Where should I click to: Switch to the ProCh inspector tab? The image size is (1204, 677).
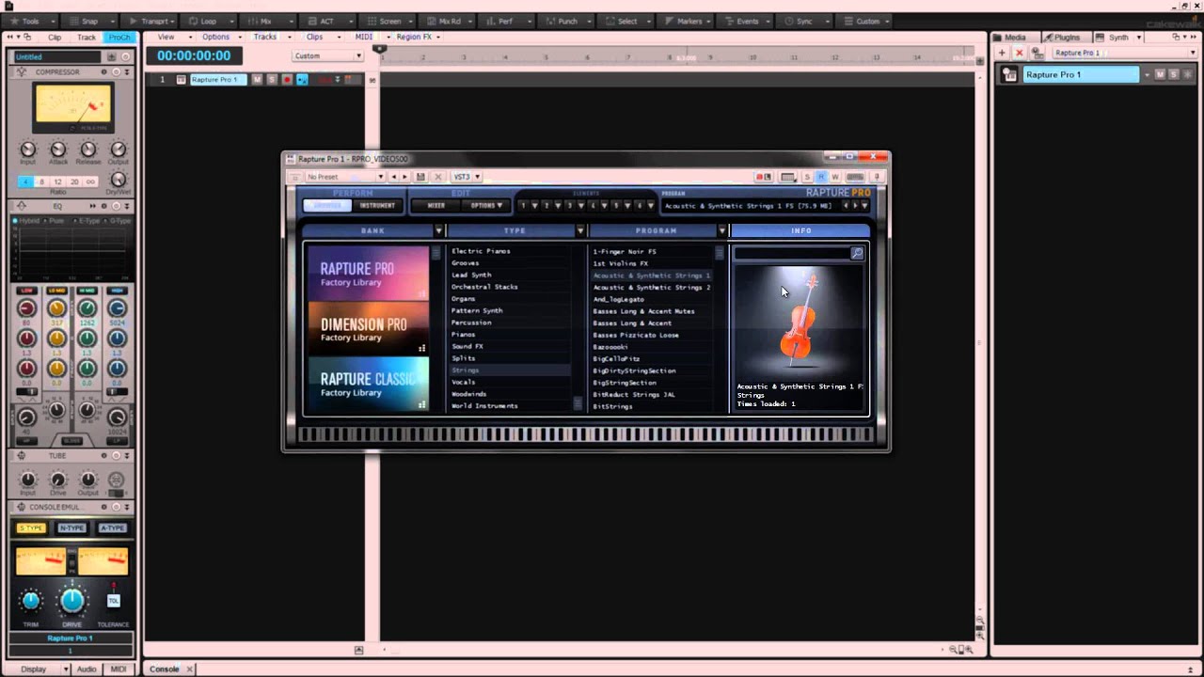119,37
